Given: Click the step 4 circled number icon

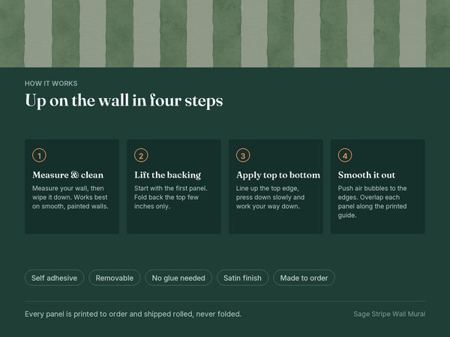Looking at the screenshot, I should [345, 155].
